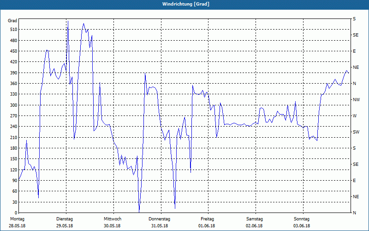Click the date 29.05.18

[x=65, y=226]
